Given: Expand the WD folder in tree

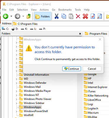Looking at the screenshot, I should click(16, 79).
